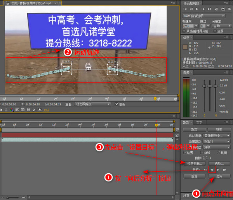Open the 预览控制台 panel options menu
The image size is (233, 200).
(x=226, y=3)
